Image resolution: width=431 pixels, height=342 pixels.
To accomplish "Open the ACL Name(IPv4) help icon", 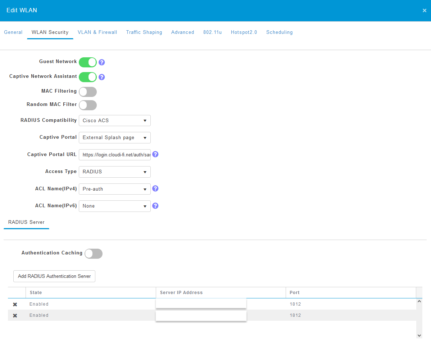I will pyautogui.click(x=155, y=188).
